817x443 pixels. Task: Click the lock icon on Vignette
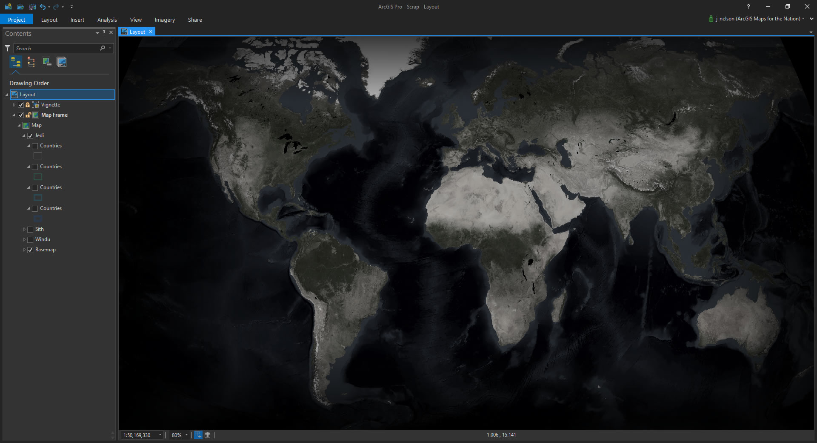[28, 105]
